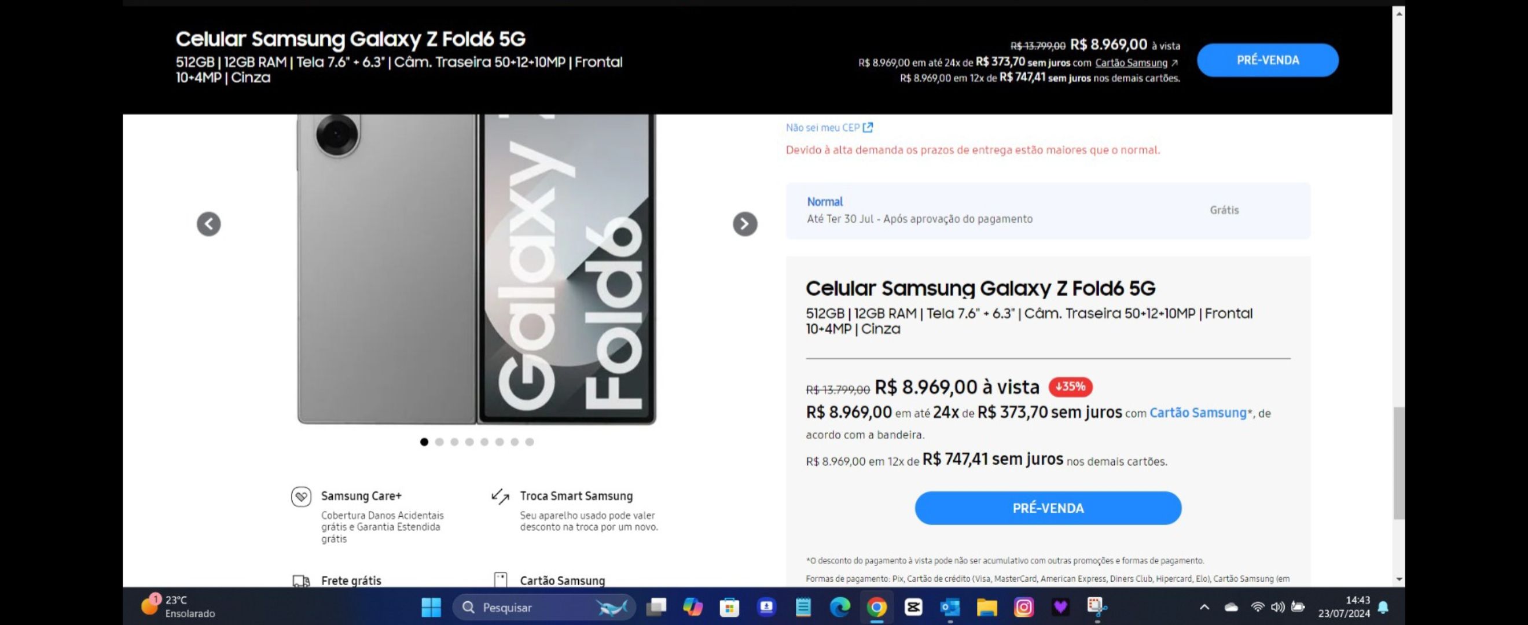Click the 35% discount badge label

pos(1070,387)
